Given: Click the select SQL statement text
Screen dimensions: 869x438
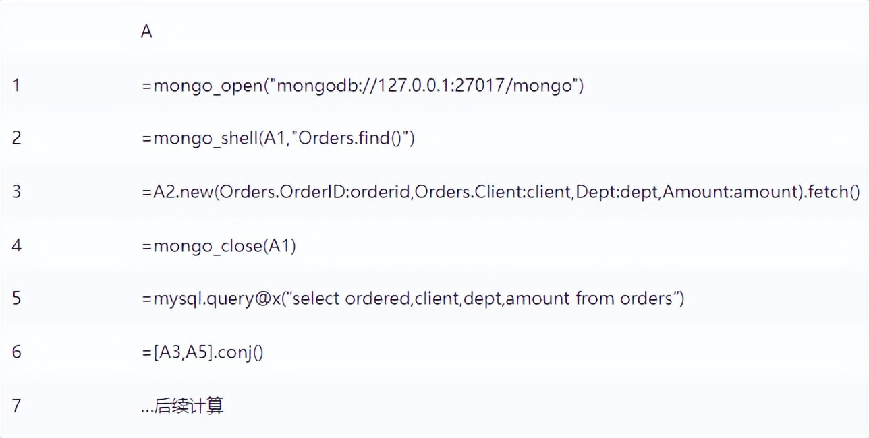Looking at the screenshot, I should click(x=482, y=299).
